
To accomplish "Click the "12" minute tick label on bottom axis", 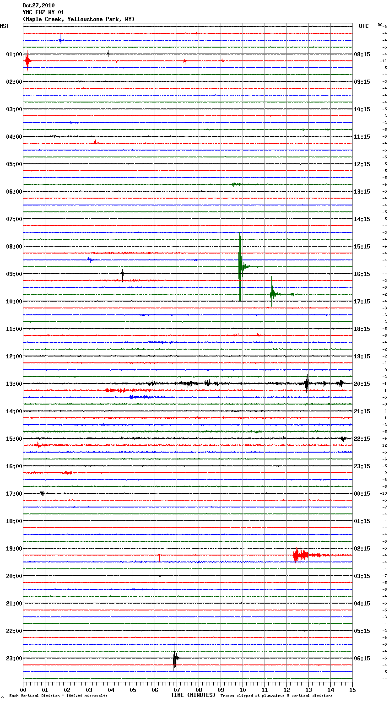I will click(286, 690).
